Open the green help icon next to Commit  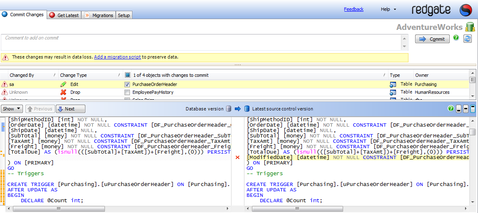[x=456, y=37]
